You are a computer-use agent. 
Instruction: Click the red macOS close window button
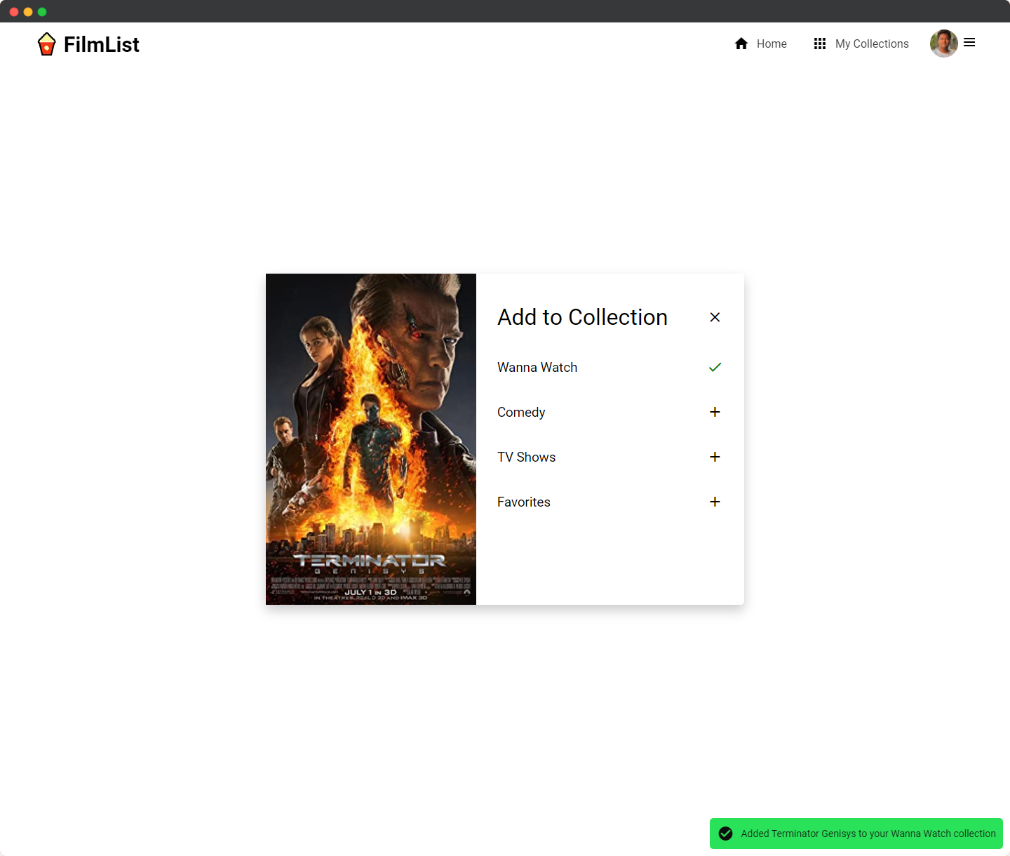click(x=14, y=12)
